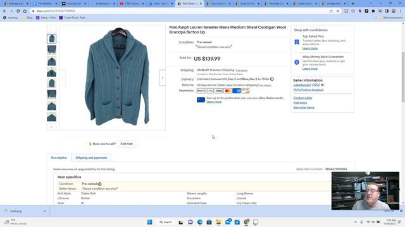The height and width of the screenshot is (227, 405).
Task: Click the Sell now button
Action: [127, 144]
